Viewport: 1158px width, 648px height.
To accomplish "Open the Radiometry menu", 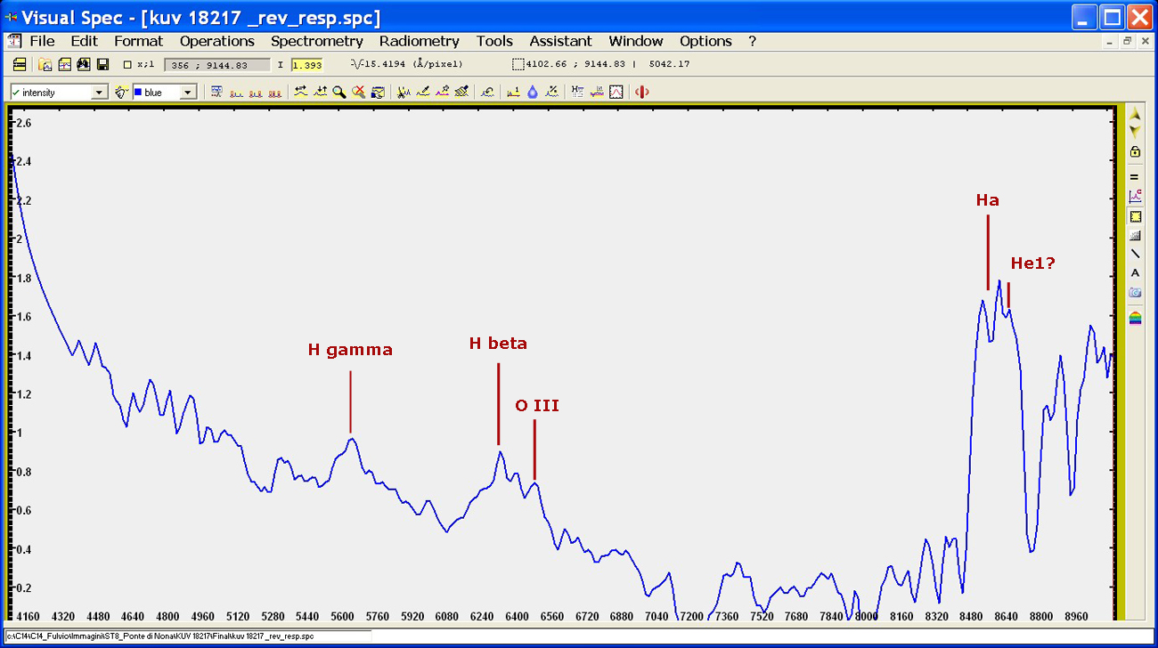I will tap(419, 41).
